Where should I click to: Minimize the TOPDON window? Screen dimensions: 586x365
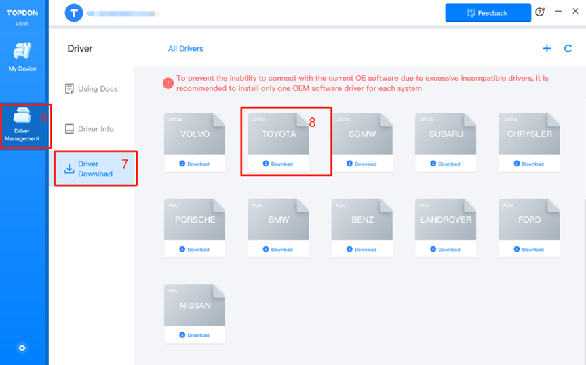pos(558,12)
